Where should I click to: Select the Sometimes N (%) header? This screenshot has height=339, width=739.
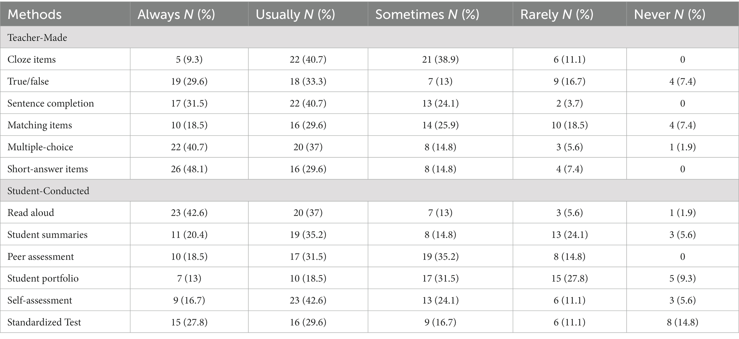pyautogui.click(x=427, y=15)
